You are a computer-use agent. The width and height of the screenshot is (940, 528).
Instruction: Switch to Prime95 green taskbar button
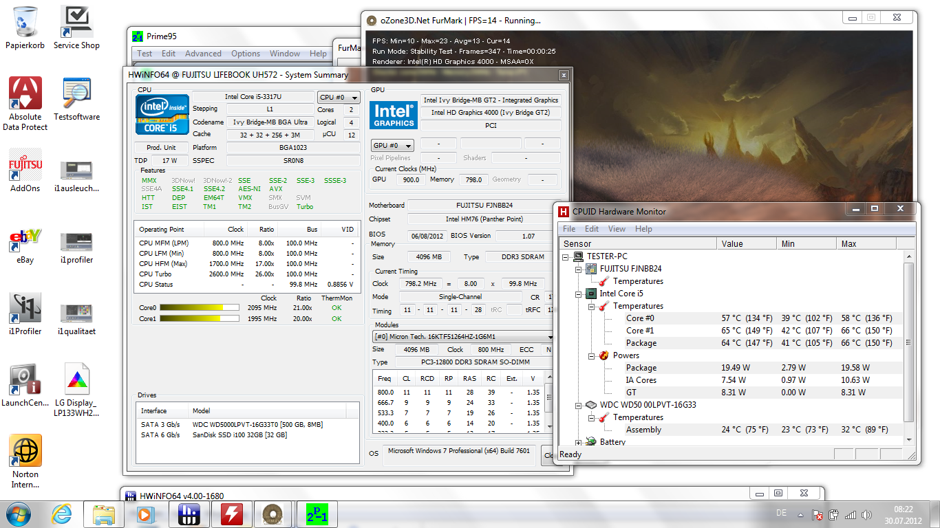click(317, 514)
